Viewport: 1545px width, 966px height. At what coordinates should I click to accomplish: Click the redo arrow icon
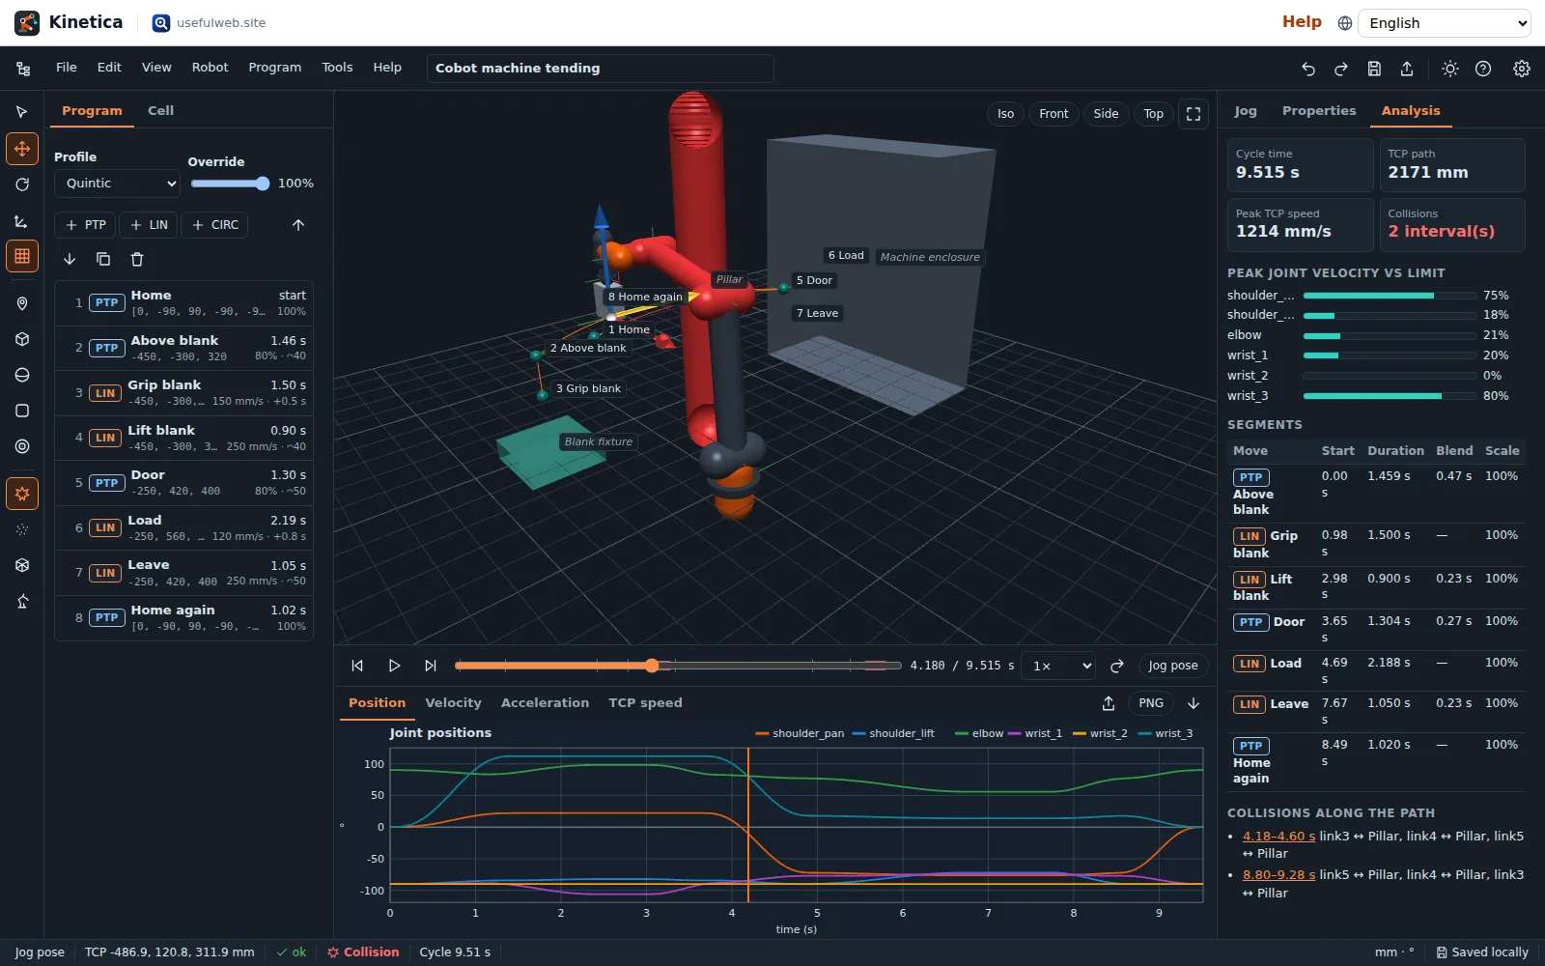[1341, 69]
